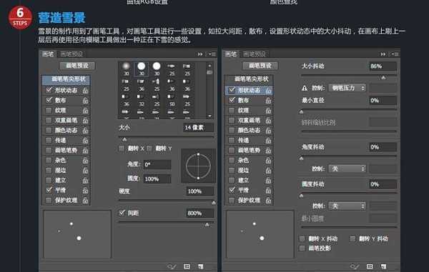Screen dimensions: 429x272
Task: Select 画笔笔尖形状 in the brush tip shape panel
Action: (x=66, y=79)
